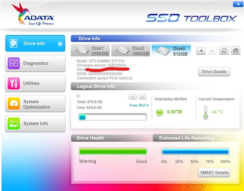Close the SSD Toolbox window

[238, 4]
